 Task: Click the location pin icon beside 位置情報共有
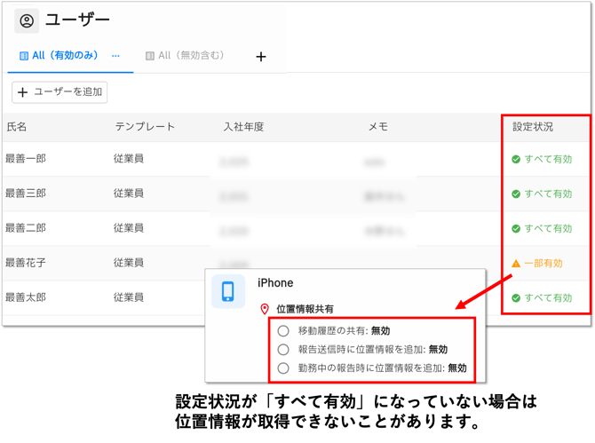265,310
